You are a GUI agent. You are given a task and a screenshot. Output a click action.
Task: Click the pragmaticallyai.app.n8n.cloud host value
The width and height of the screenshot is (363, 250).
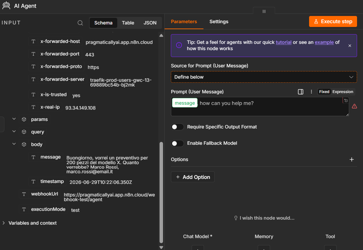[x=119, y=42]
